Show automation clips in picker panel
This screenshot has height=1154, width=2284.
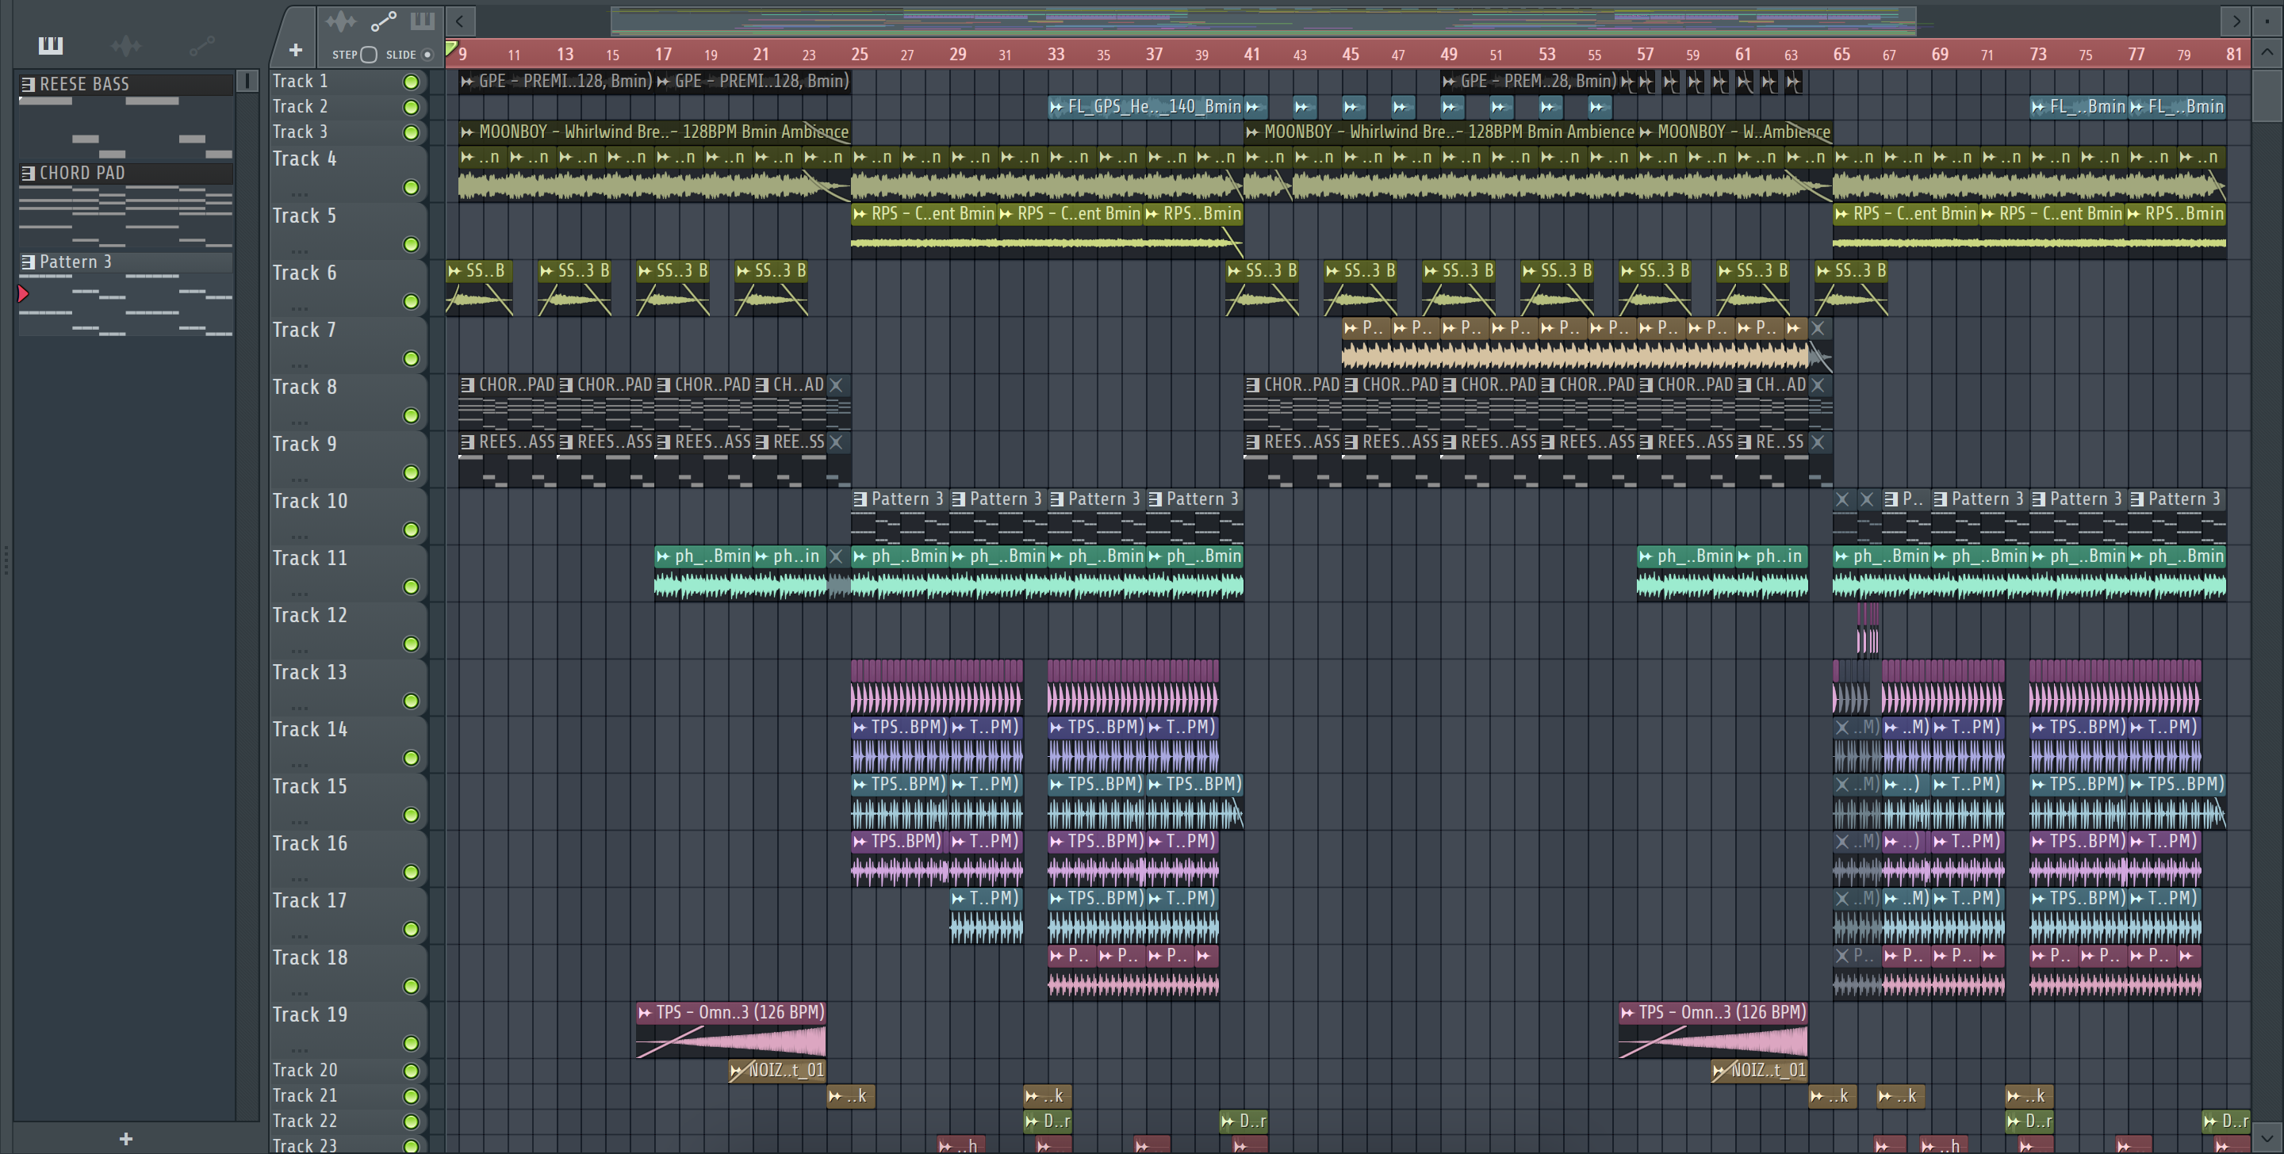202,45
